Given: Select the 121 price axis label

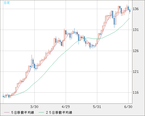Looking at the screenshot, I should click(136, 72).
